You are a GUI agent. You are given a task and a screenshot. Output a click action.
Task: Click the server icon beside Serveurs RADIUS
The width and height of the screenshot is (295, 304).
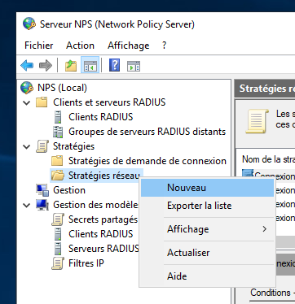pos(58,249)
